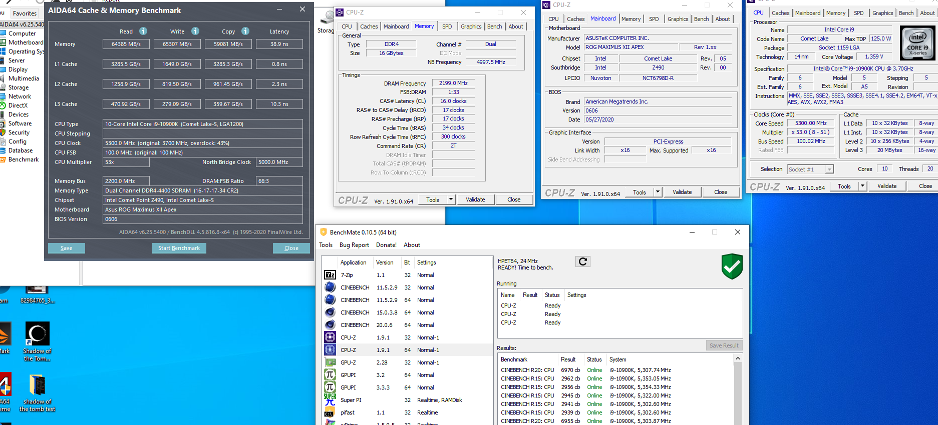Select CINEBENCH 11.5.2.9 32-bit icon
Image resolution: width=938 pixels, height=425 pixels.
click(x=330, y=287)
